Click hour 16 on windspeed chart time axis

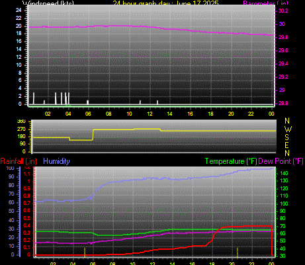pyautogui.click(x=190, y=114)
